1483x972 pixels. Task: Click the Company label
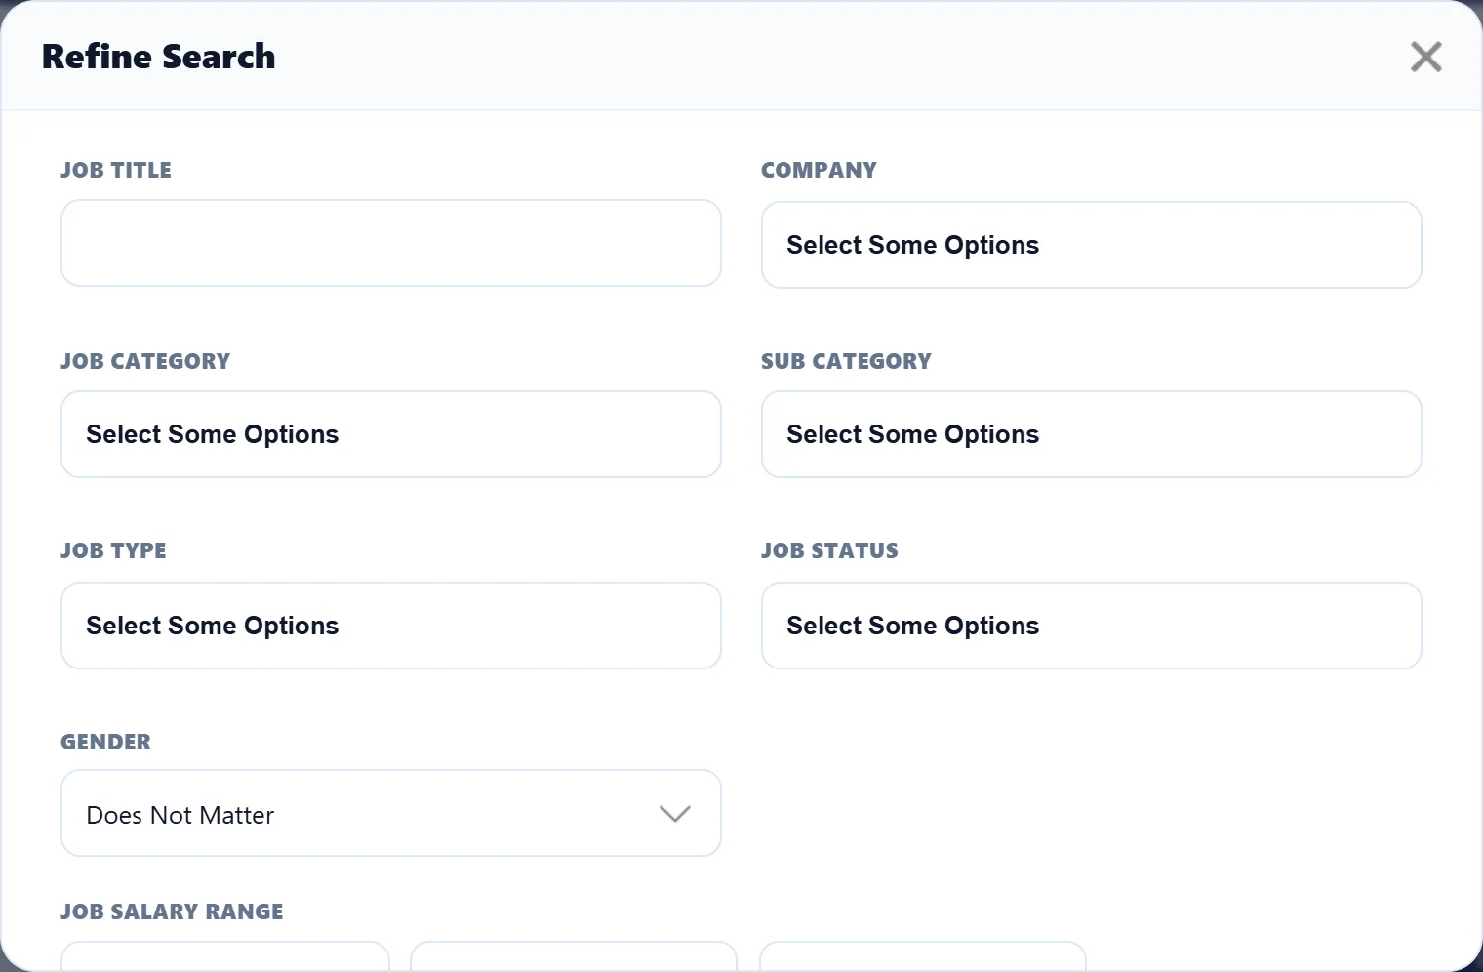pos(819,170)
